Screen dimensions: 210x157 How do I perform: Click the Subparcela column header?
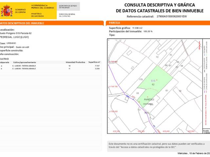[x=5, y=62]
